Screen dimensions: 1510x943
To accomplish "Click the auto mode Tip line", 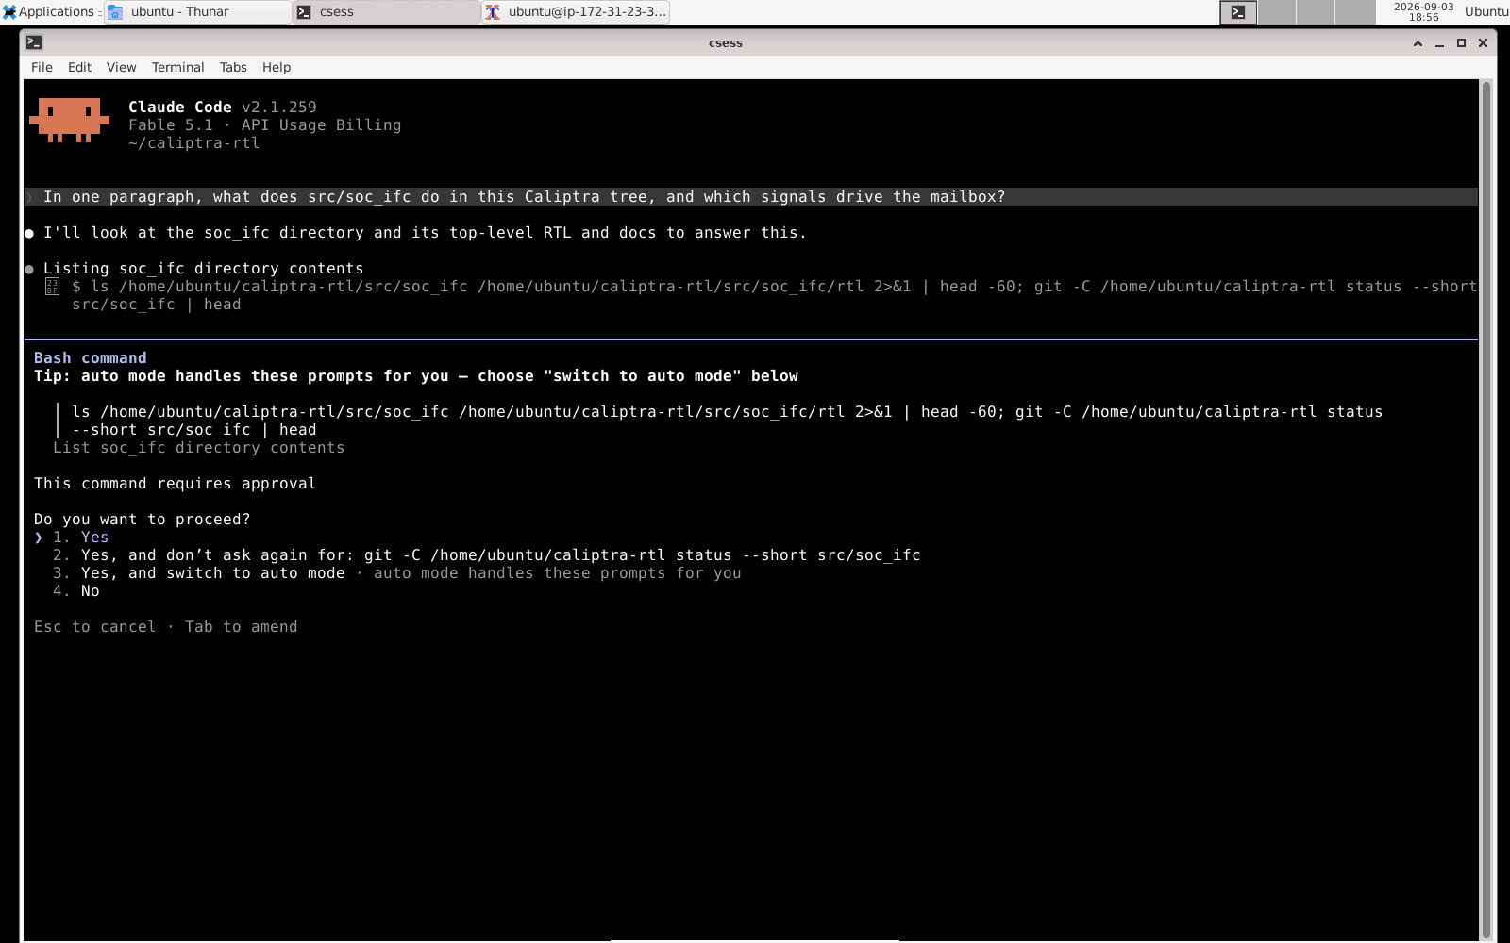I will coord(416,376).
